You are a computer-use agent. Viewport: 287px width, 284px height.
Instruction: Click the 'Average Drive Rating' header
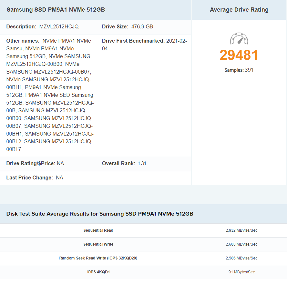tap(239, 10)
